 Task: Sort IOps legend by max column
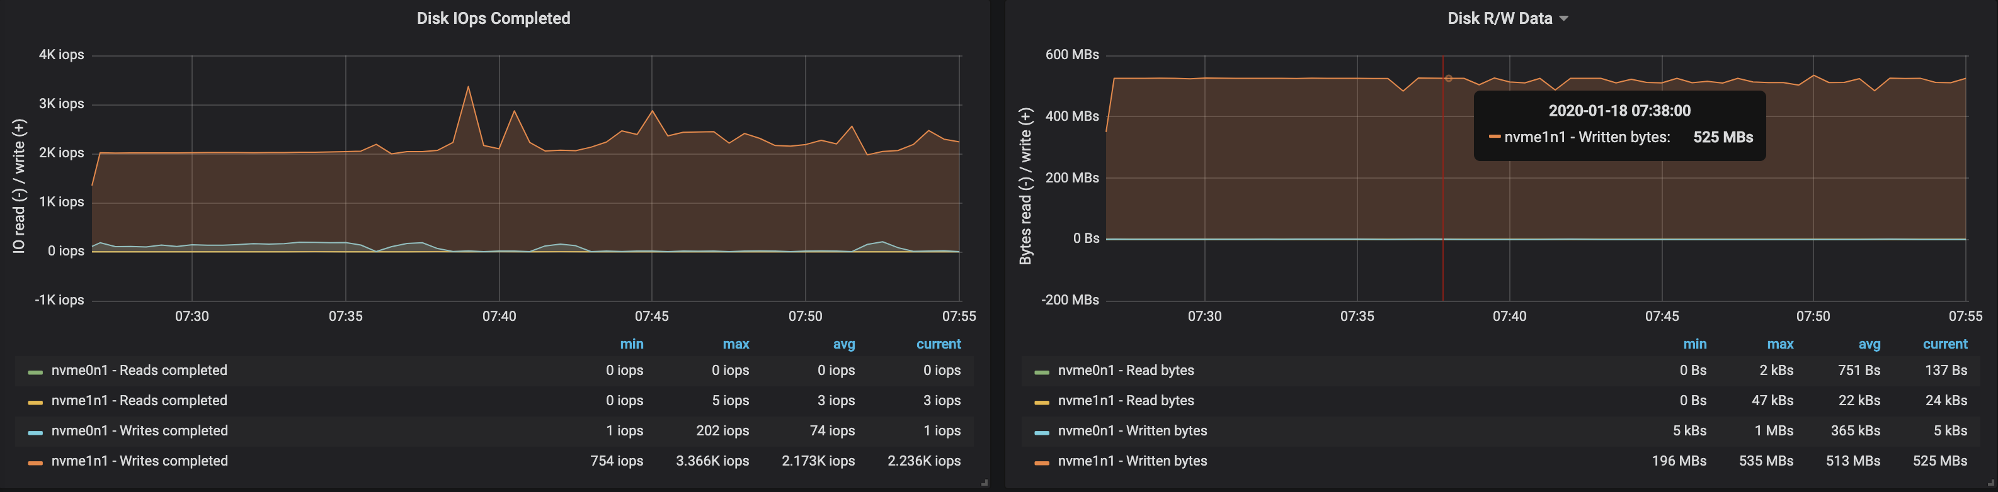tap(736, 344)
